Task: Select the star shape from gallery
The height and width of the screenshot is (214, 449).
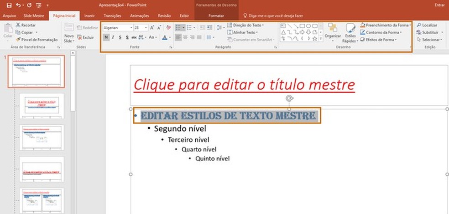Action: point(315,38)
